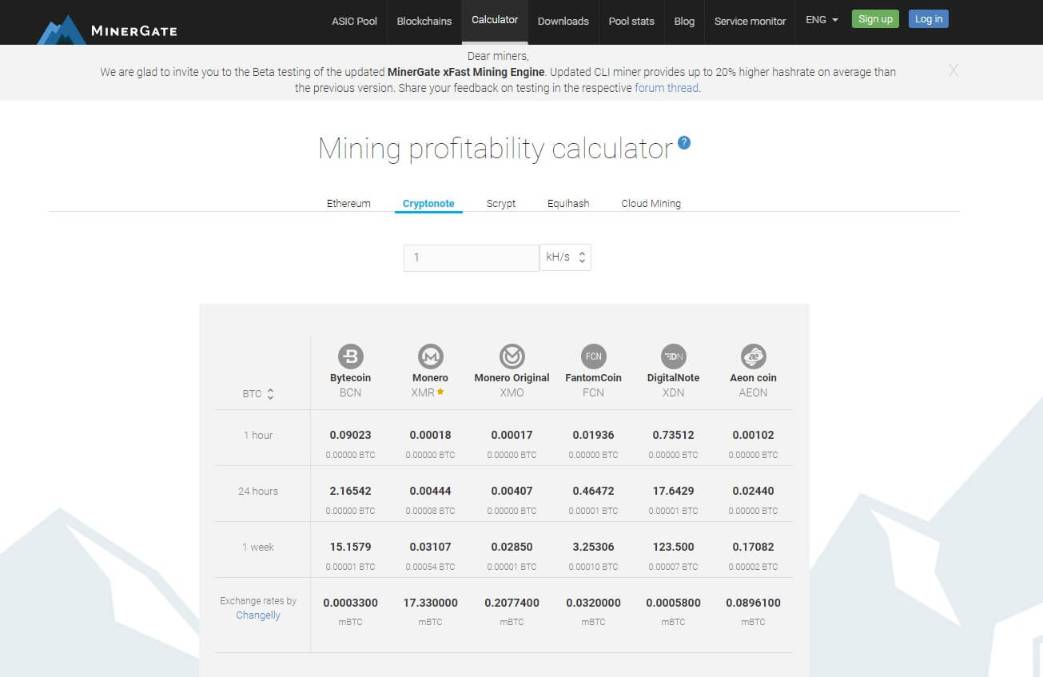Click the FantomCoin FCN coin icon
The image size is (1043, 677).
[x=593, y=356]
